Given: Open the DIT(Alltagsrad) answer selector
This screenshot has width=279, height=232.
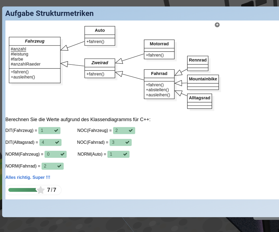Looking at the screenshot, I should coord(50,142).
